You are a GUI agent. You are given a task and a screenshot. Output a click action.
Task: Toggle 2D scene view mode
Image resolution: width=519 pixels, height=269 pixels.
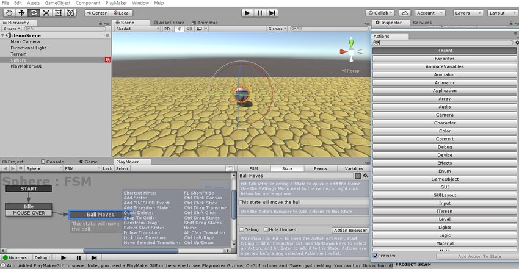(167, 29)
